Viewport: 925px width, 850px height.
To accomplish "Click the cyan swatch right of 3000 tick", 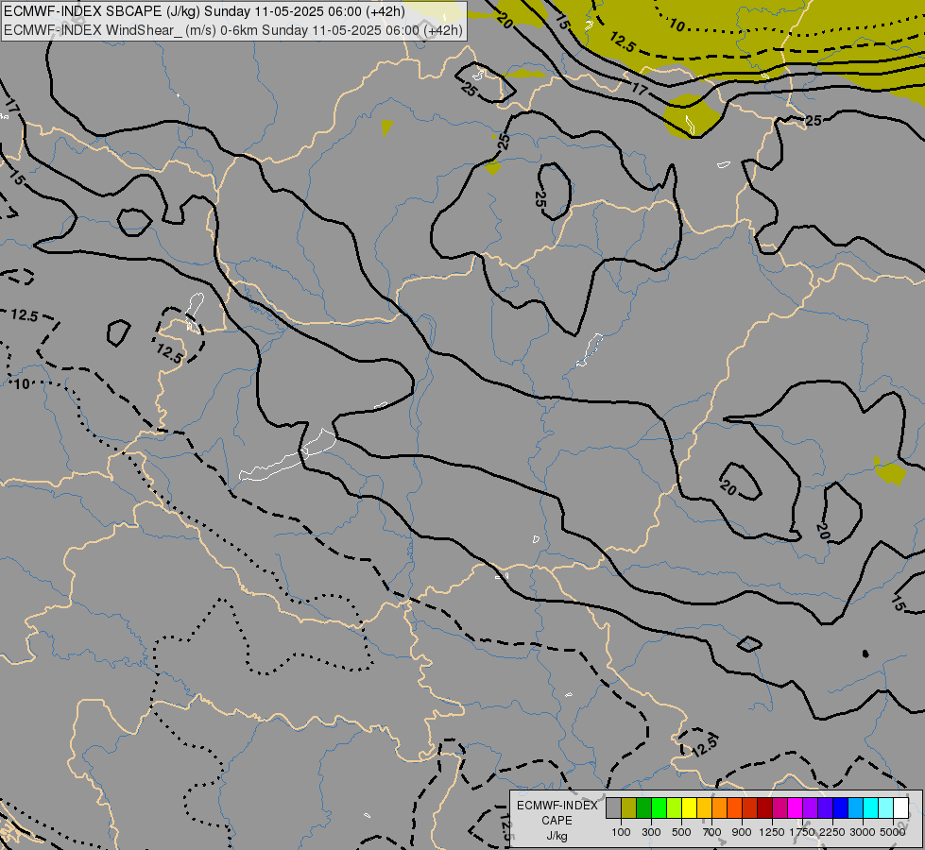I will click(870, 808).
